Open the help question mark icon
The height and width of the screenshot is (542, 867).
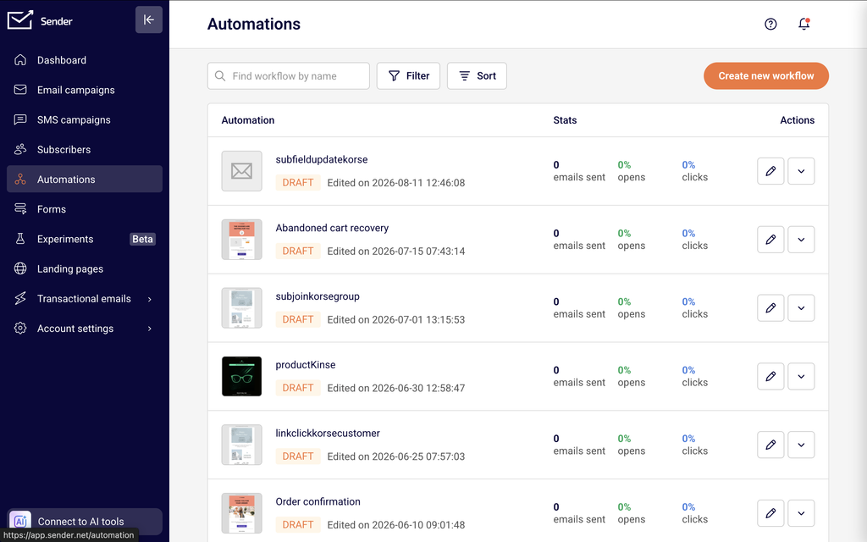(770, 24)
